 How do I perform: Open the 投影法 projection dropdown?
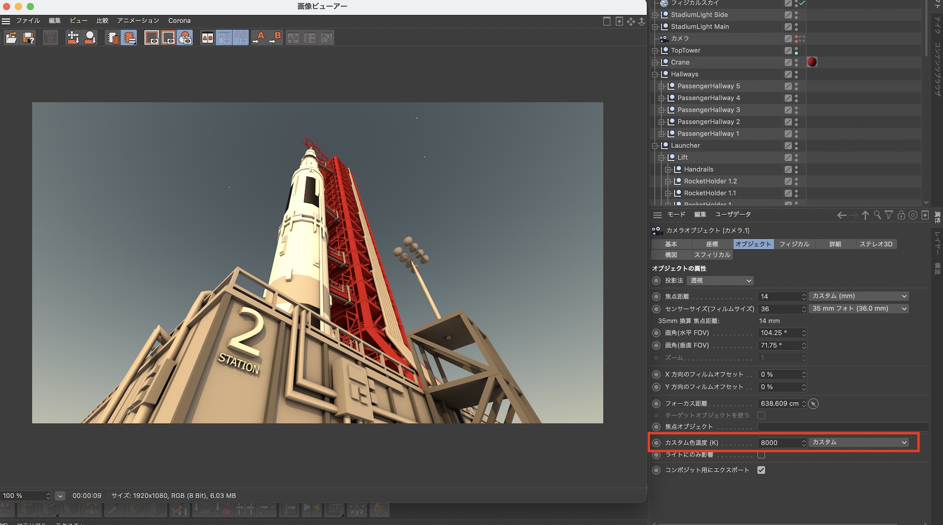point(720,281)
